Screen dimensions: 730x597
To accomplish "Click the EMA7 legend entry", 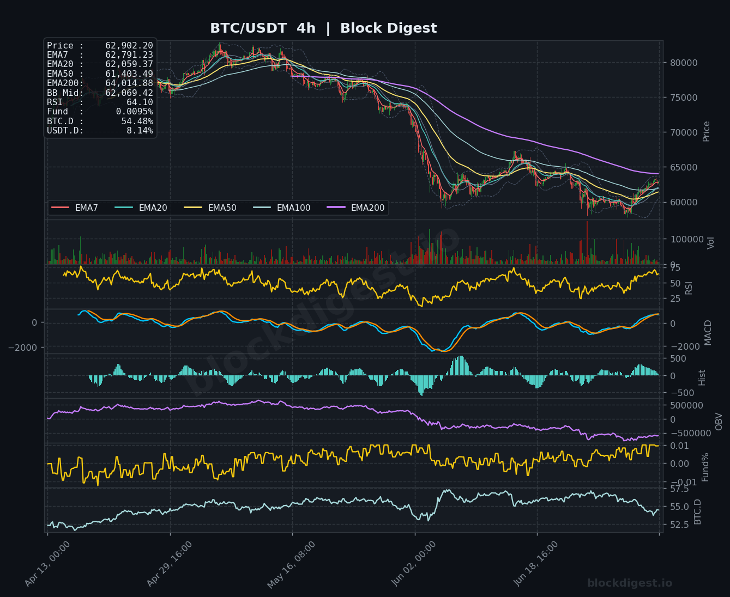I will point(75,208).
